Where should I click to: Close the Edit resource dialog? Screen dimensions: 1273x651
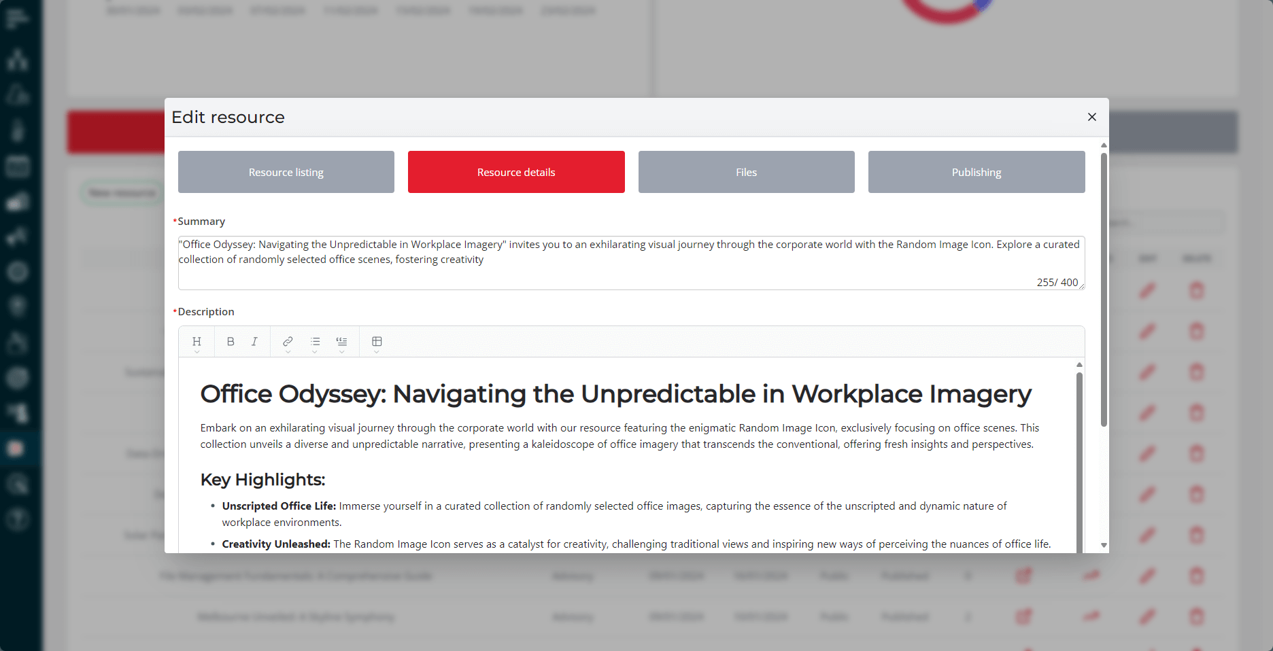pyautogui.click(x=1092, y=117)
